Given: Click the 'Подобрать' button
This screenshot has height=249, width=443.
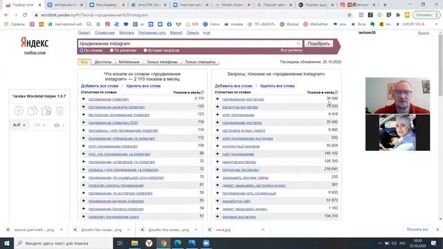Looking at the screenshot, I should (x=318, y=44).
